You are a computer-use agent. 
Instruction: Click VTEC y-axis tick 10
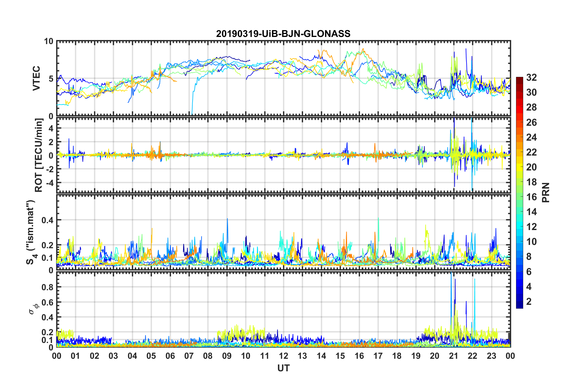[49, 41]
